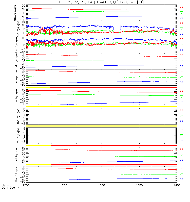Pick the bz legend label of the_fgl_gse panel
This screenshot has width=190, height=202.
point(181,168)
